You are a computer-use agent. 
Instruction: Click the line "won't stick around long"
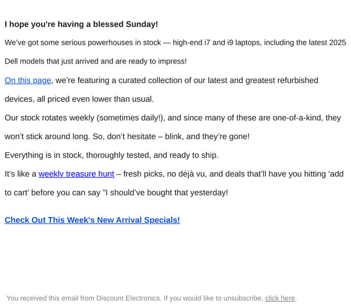(x=127, y=137)
